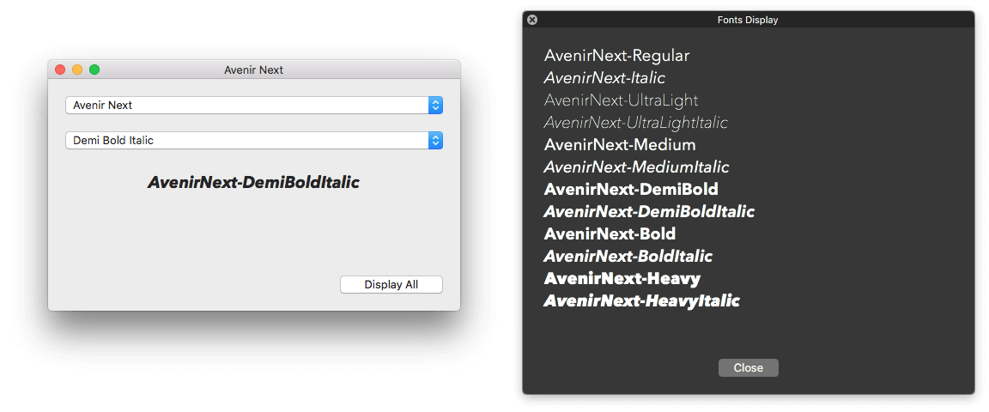The image size is (989, 412).
Task: Click the AvenirNext-UltraLightItalic font sample
Action: coord(635,123)
